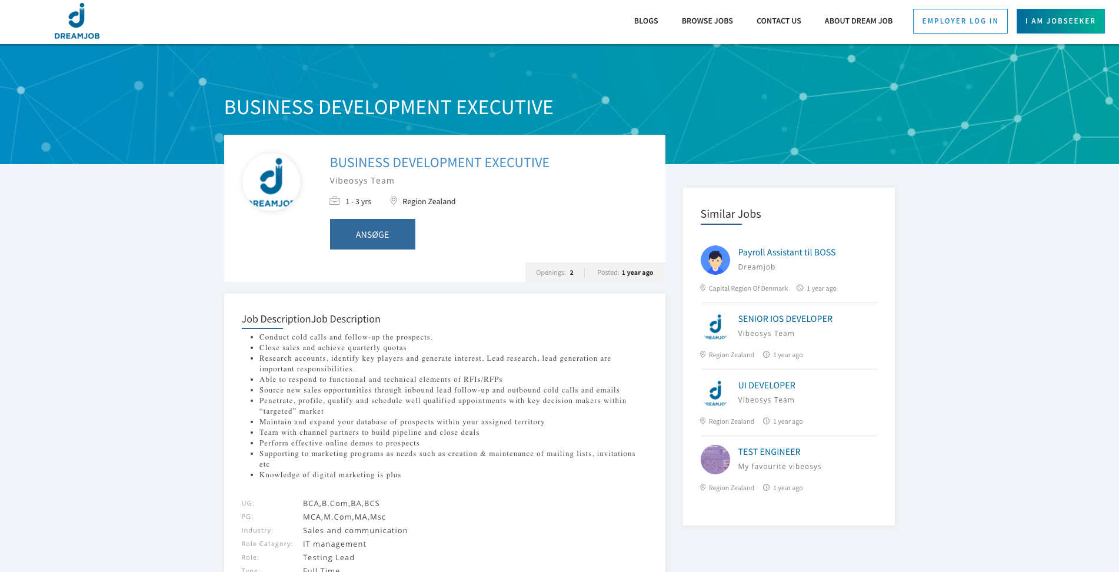This screenshot has width=1119, height=572.
Task: Apply with the ANSØGE button
Action: coord(372,234)
